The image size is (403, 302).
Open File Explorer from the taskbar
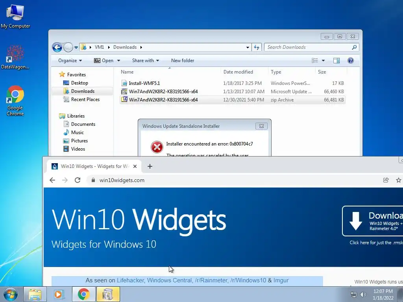[x=35, y=294]
